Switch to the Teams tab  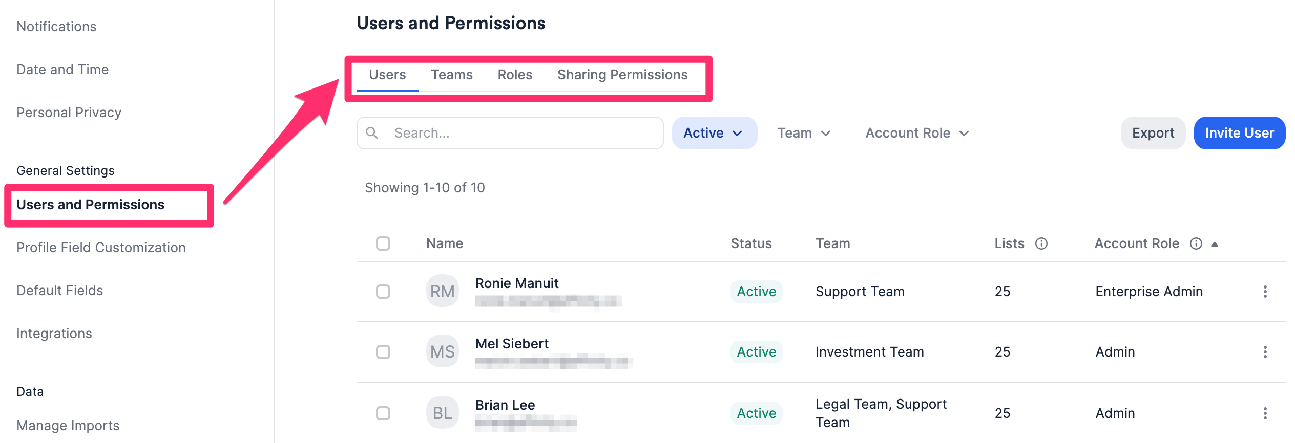point(451,75)
